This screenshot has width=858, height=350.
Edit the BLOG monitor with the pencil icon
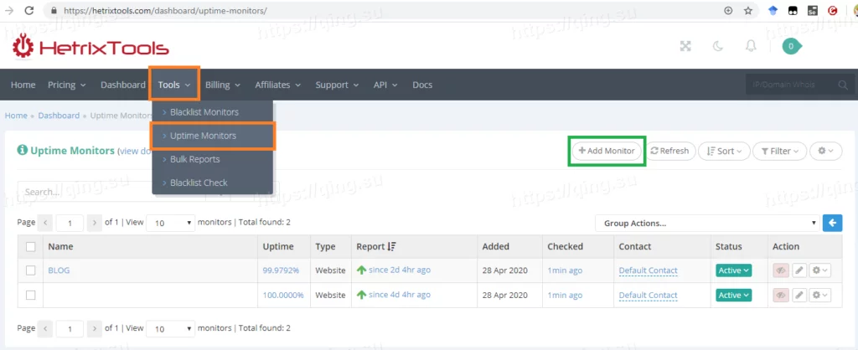[799, 270]
